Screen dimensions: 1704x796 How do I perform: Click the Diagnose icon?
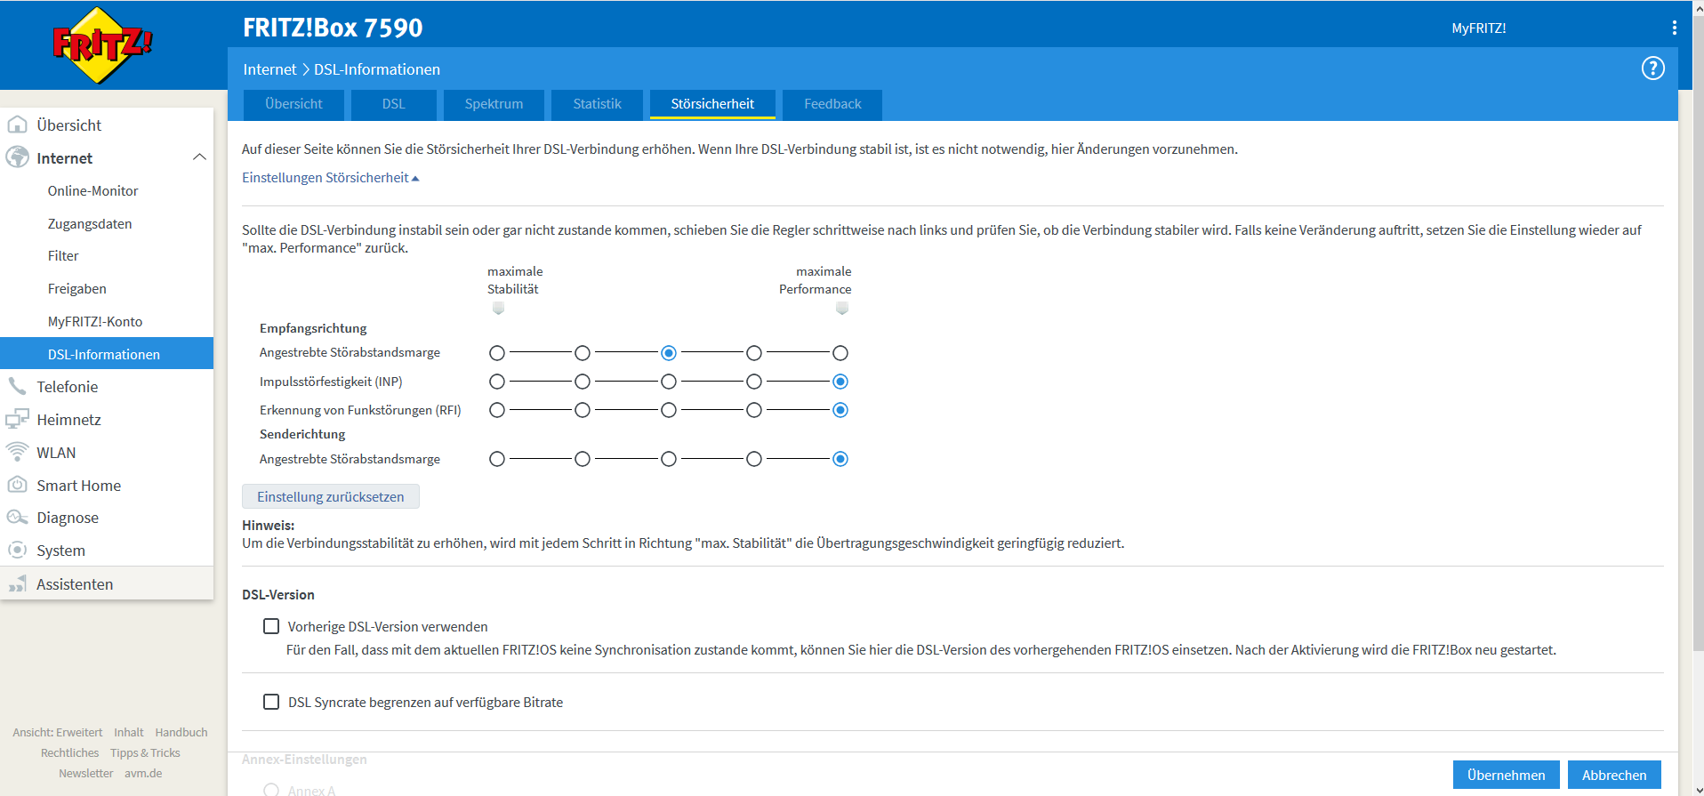[17, 518]
